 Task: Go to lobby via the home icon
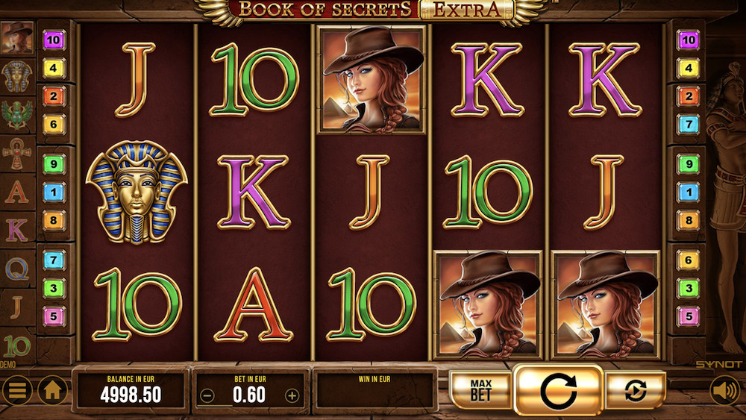pyautogui.click(x=52, y=390)
